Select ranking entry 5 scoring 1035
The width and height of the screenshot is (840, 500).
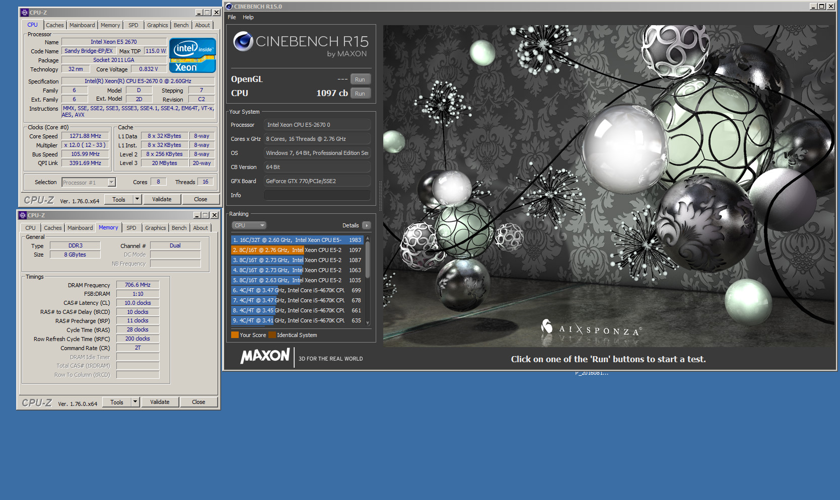tap(297, 280)
